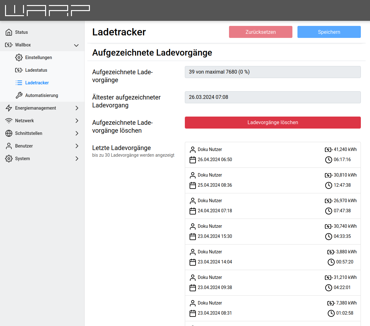Click the lightning bolt Energiemanagement icon
370x326 pixels.
click(9, 108)
